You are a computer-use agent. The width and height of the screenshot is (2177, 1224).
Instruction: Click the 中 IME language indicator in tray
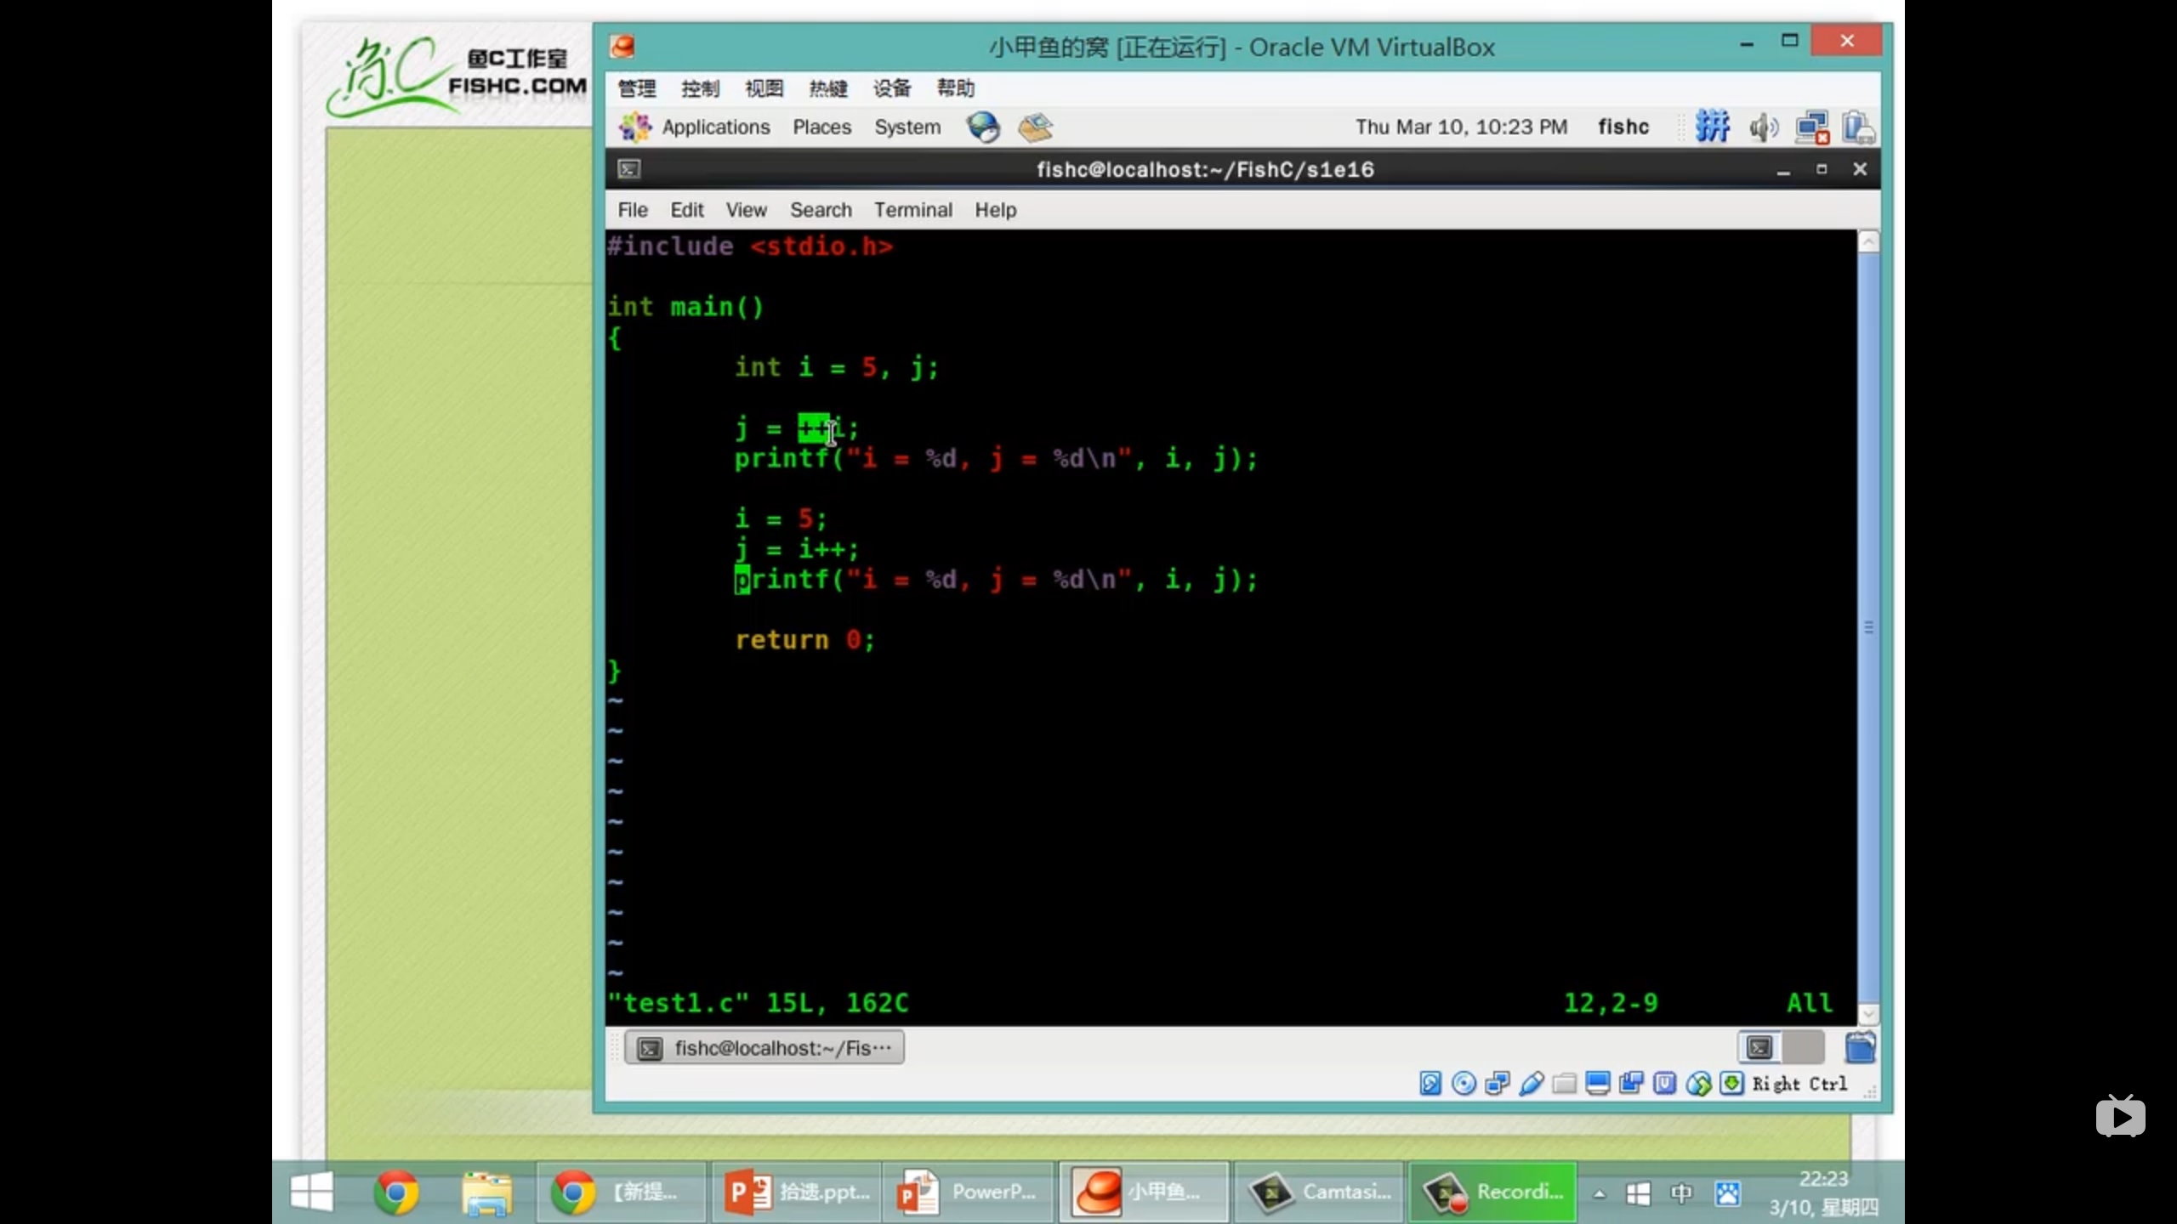1681,1193
